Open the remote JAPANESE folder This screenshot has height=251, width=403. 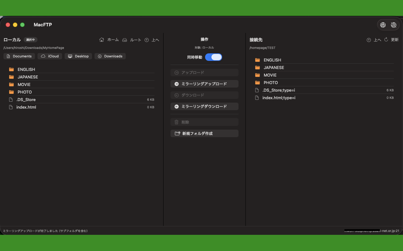coord(274,67)
